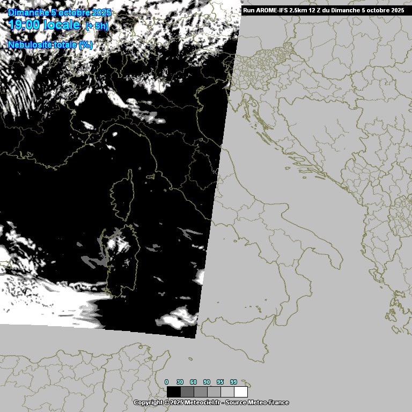Click the white 99% legend swatch
The height and width of the screenshot is (412, 412).
point(241,392)
